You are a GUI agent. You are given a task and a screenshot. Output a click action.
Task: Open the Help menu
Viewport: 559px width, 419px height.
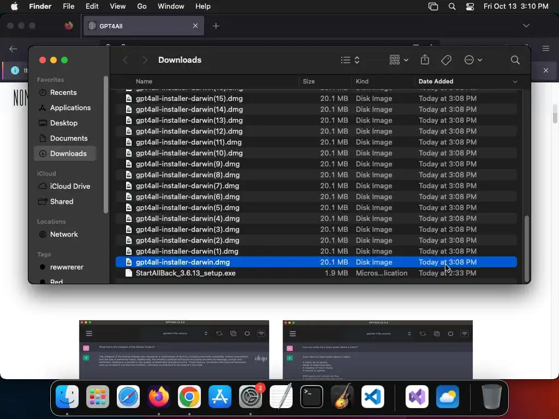(x=203, y=7)
